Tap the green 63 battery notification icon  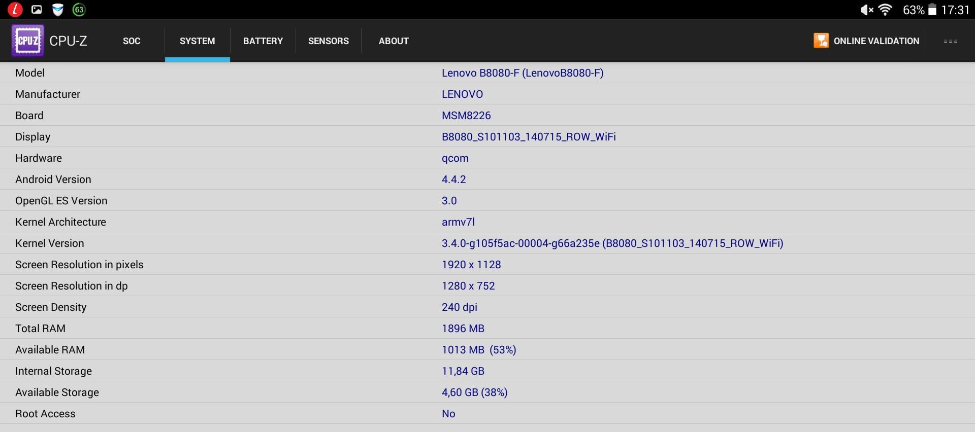[79, 9]
